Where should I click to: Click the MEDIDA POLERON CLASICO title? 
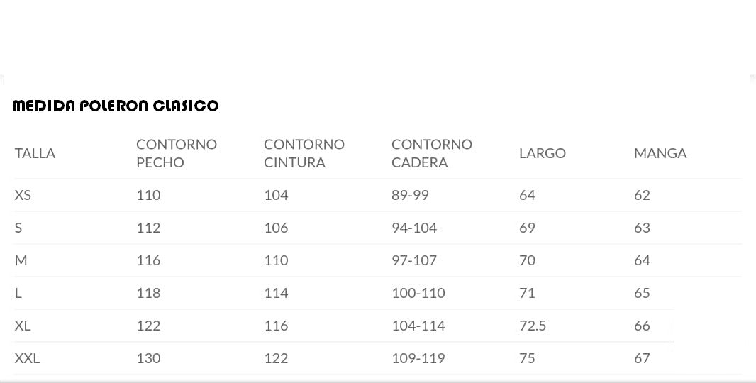[116, 106]
